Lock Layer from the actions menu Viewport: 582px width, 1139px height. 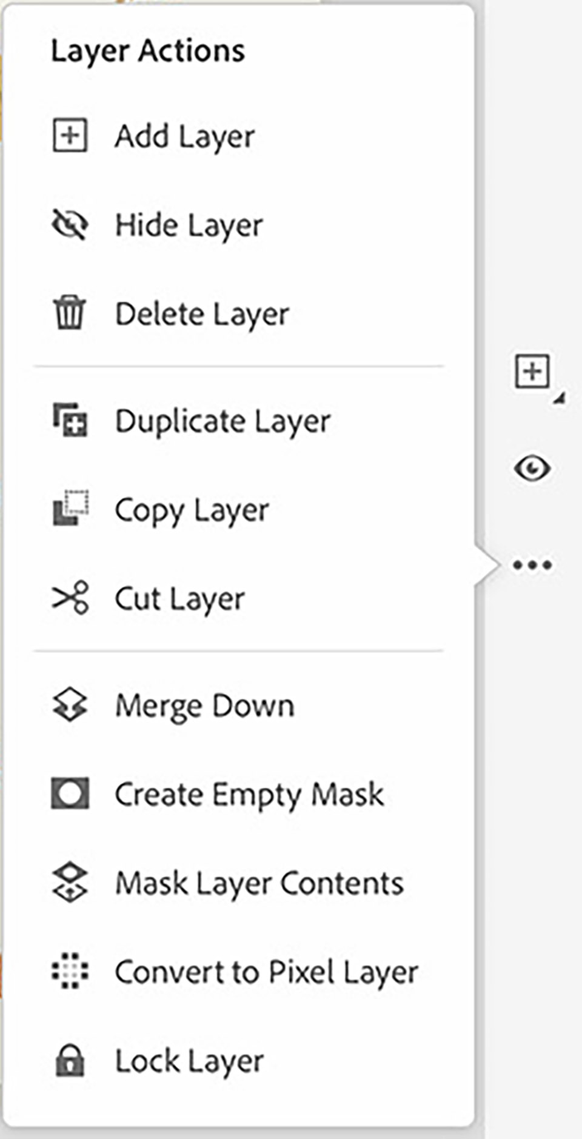pyautogui.click(x=189, y=1061)
